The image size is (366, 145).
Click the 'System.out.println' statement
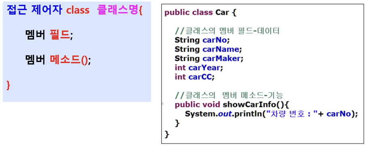click(271, 114)
